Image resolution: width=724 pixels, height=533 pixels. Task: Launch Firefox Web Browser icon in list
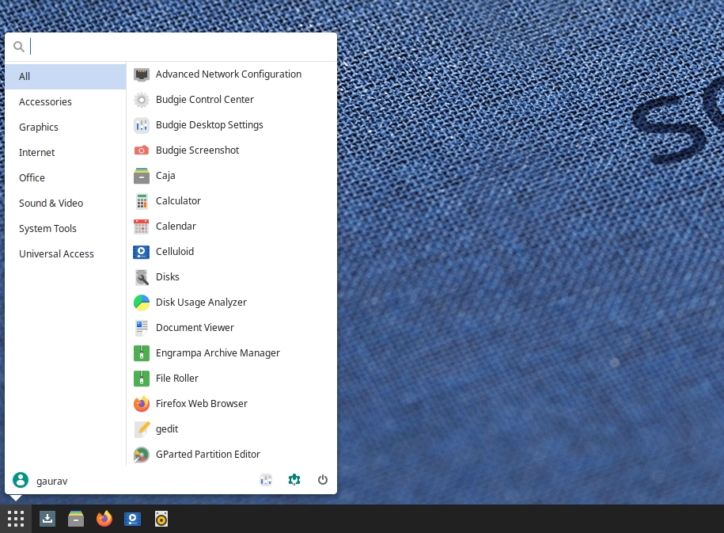point(142,404)
